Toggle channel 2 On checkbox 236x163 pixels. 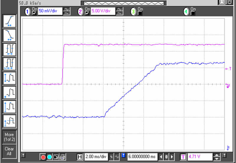(x=87, y=13)
